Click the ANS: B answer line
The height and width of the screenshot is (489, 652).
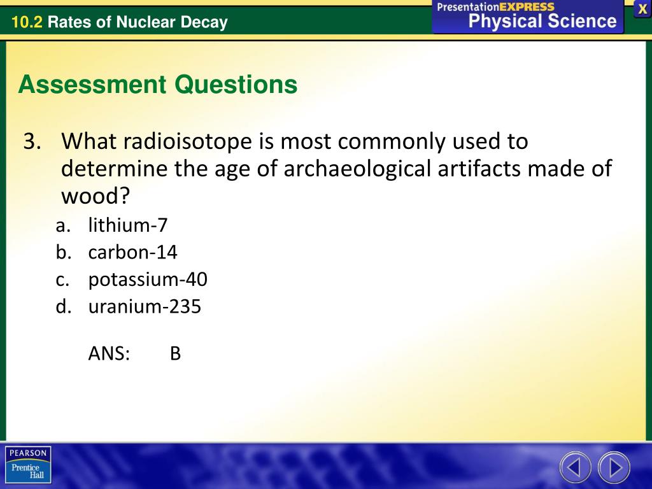click(x=134, y=353)
